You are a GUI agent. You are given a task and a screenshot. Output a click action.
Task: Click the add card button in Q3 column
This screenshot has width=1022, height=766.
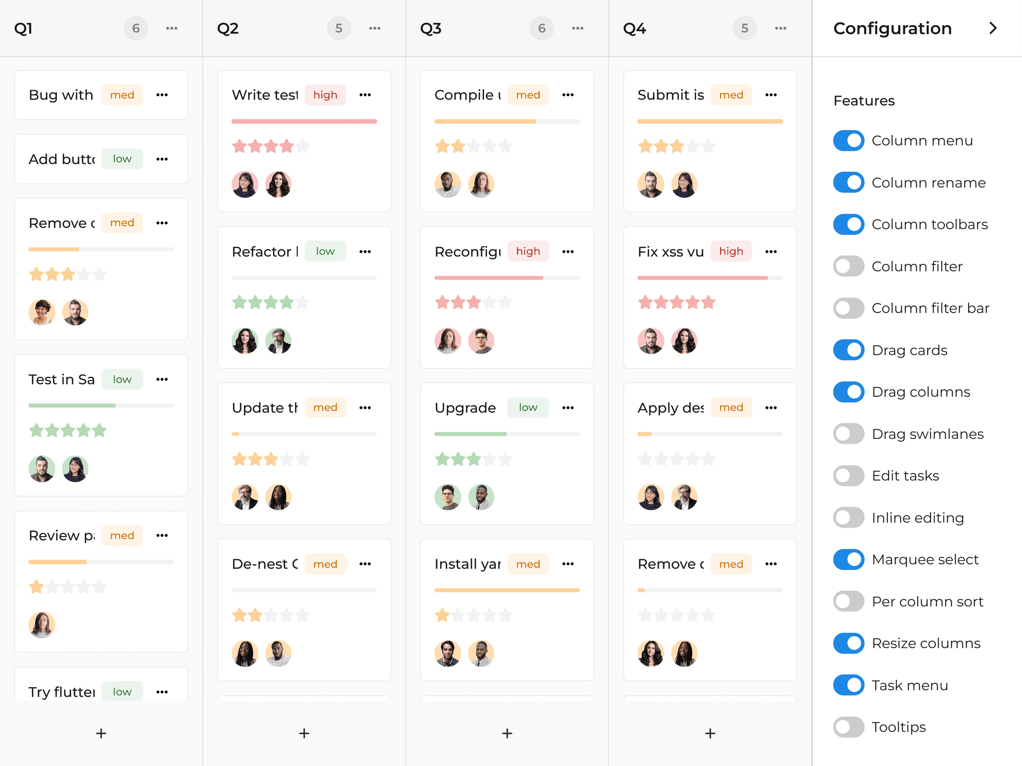(507, 733)
